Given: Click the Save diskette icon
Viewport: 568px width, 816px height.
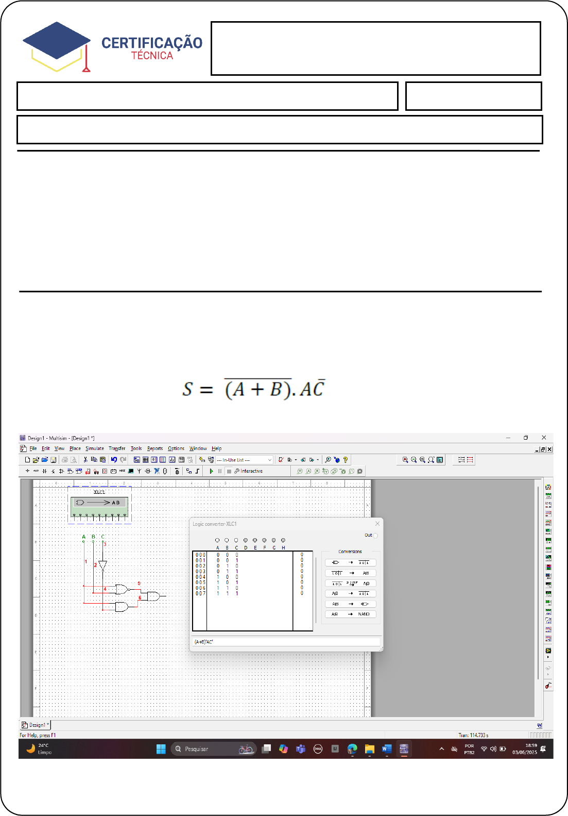Looking at the screenshot, I should coord(53,460).
